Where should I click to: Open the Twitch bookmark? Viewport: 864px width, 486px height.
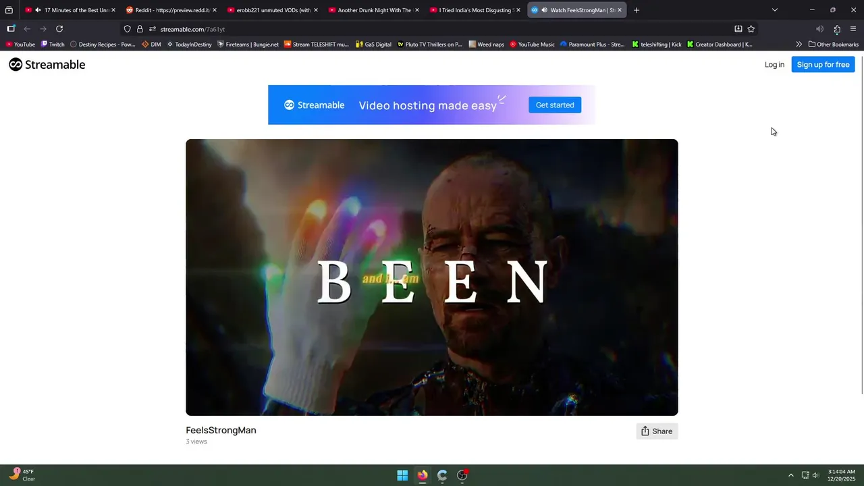(53, 45)
